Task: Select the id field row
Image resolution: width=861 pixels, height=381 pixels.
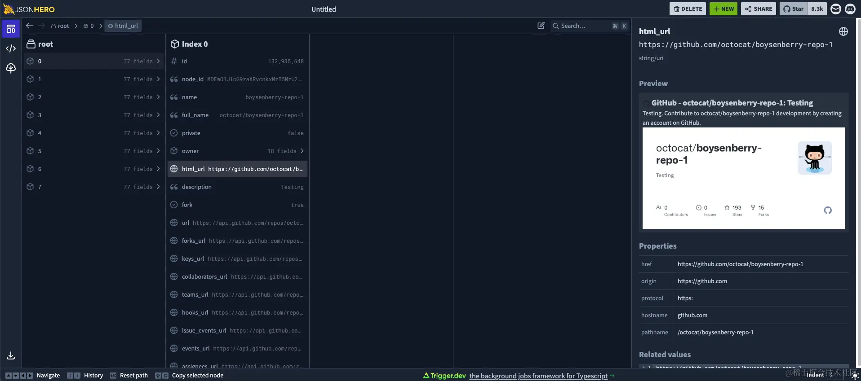Action: click(x=237, y=61)
